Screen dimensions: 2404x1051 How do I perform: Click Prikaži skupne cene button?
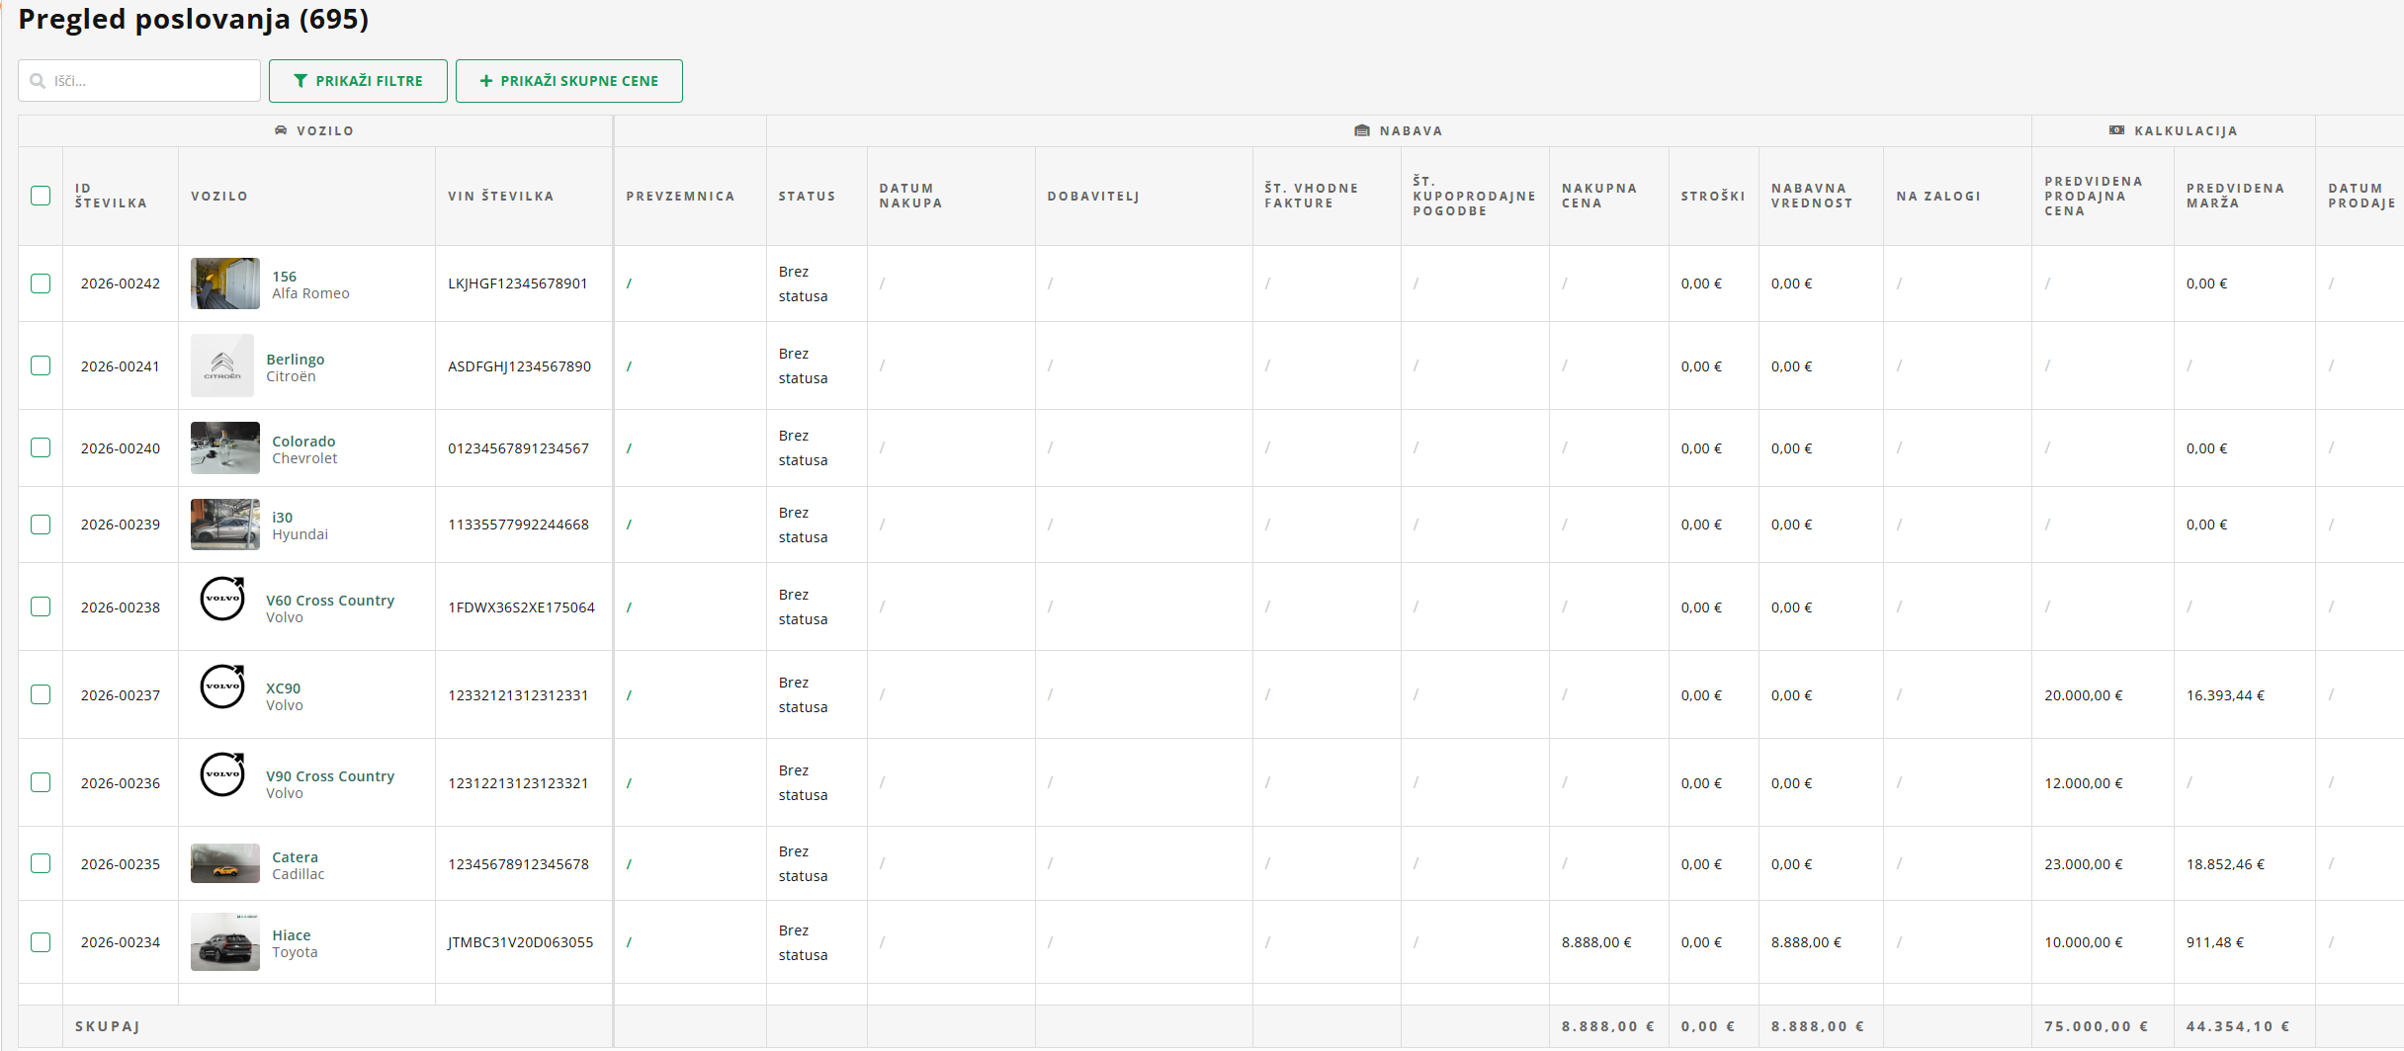569,81
